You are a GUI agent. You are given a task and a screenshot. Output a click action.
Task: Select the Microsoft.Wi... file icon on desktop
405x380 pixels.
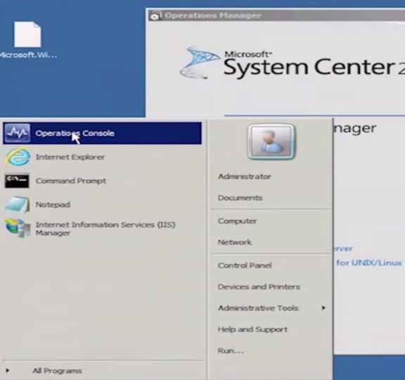27,34
